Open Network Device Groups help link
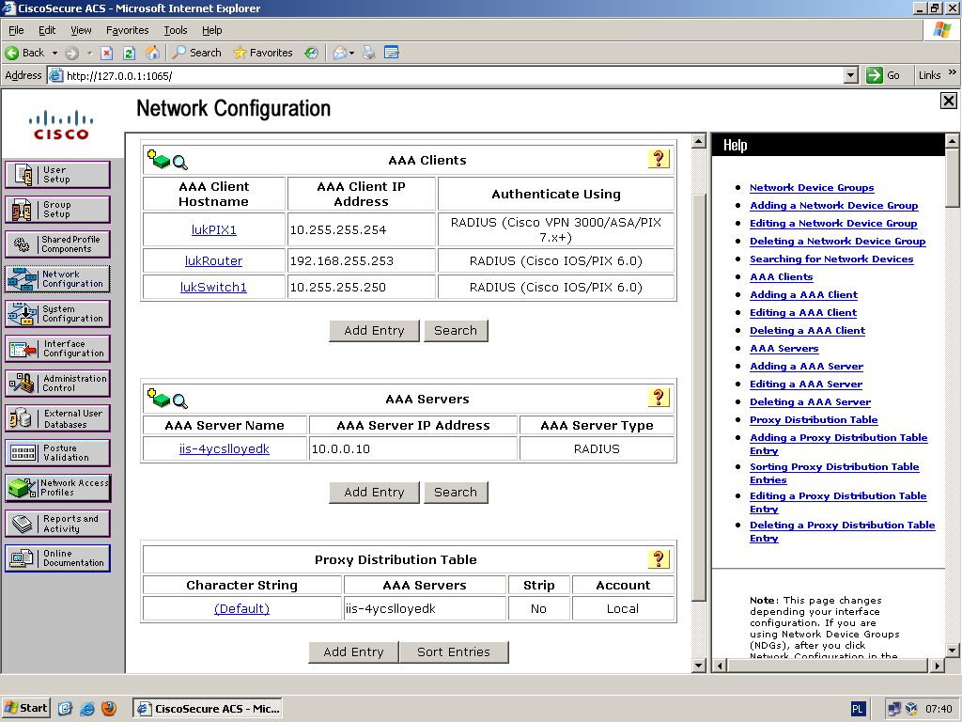Image resolution: width=962 pixels, height=722 pixels. [x=812, y=188]
